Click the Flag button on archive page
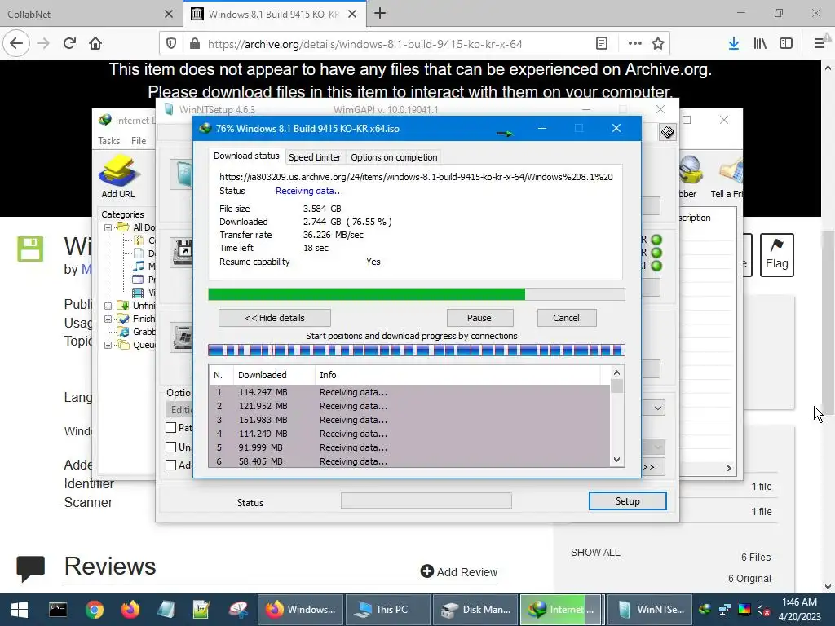 point(777,255)
